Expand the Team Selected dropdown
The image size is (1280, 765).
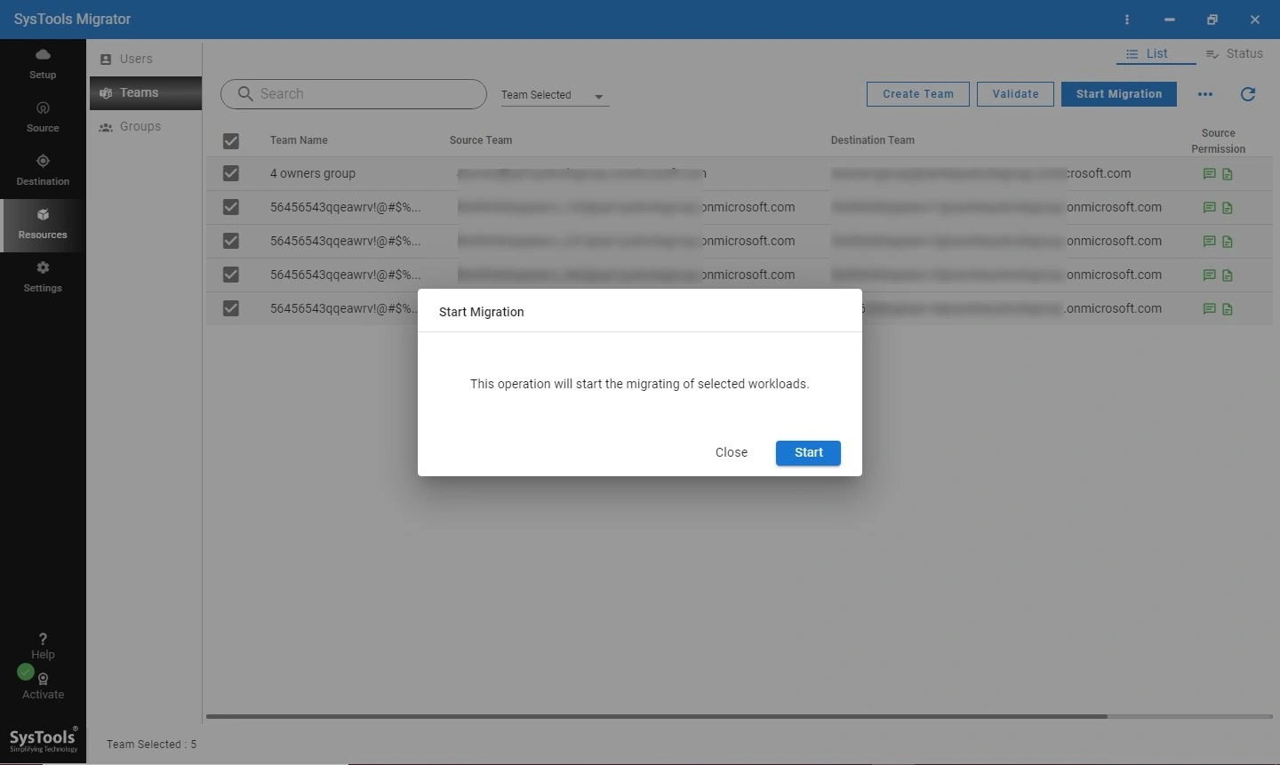click(x=555, y=95)
